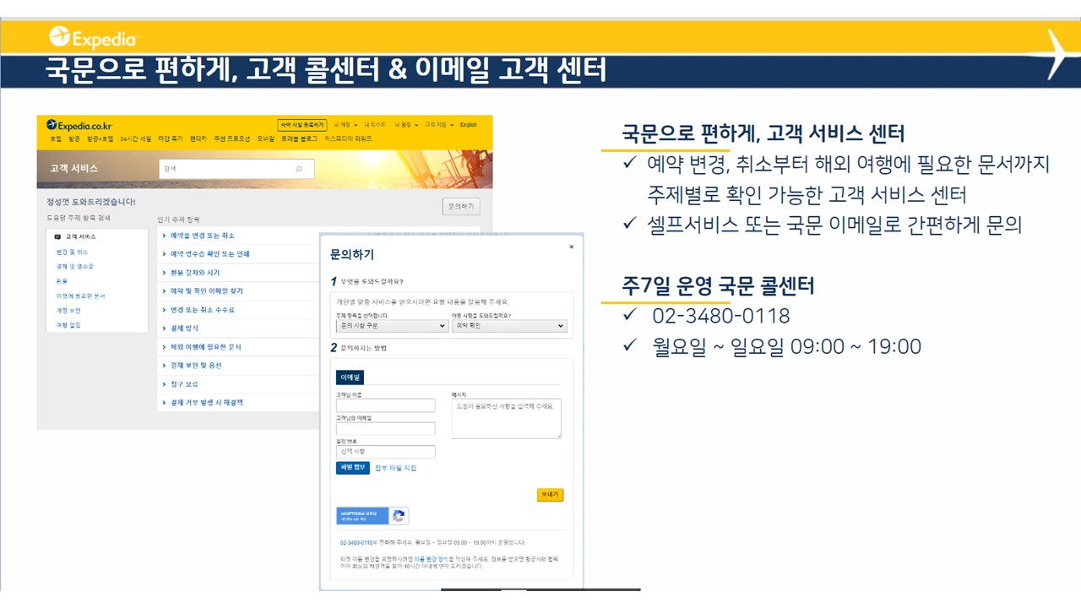This screenshot has height=608, width=1081.
Task: Open the 호텔 navigation item
Action: 56,138
